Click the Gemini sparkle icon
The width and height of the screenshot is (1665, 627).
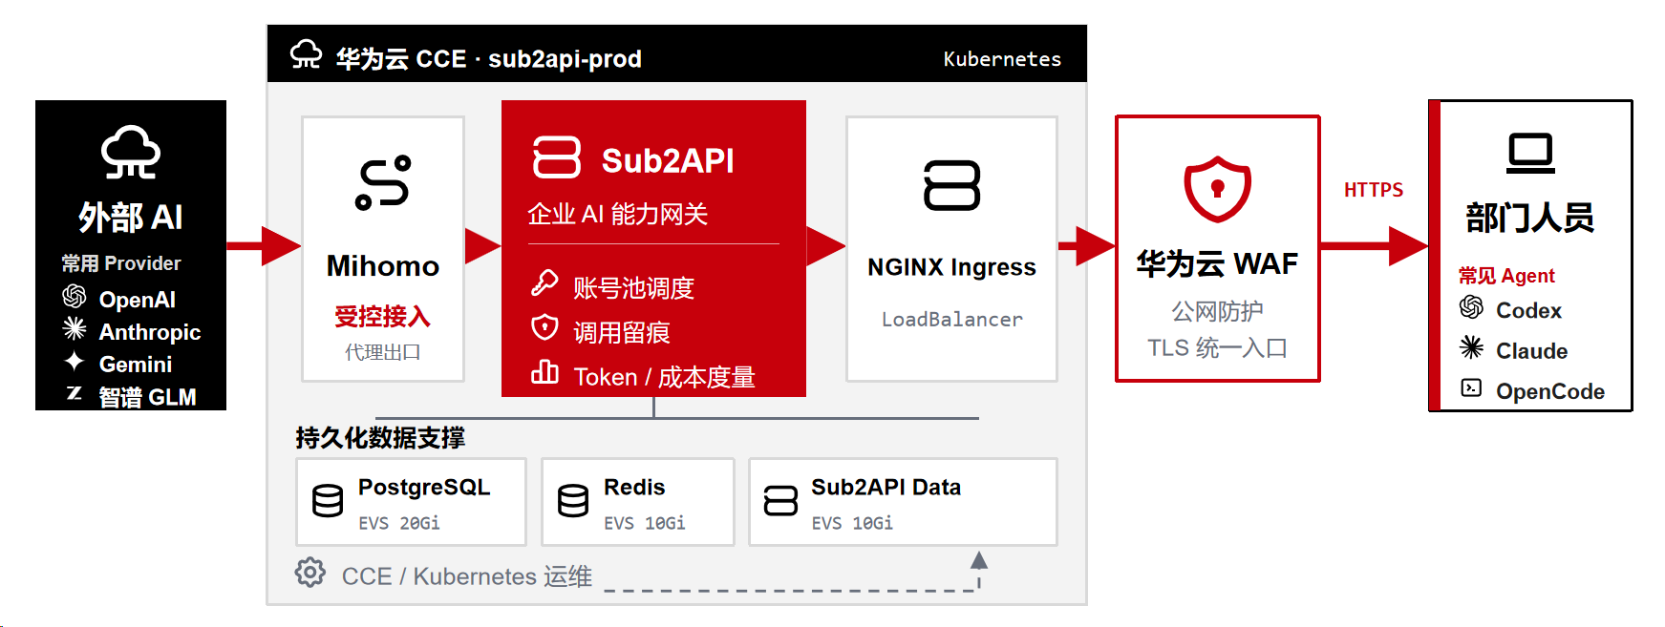tap(75, 362)
